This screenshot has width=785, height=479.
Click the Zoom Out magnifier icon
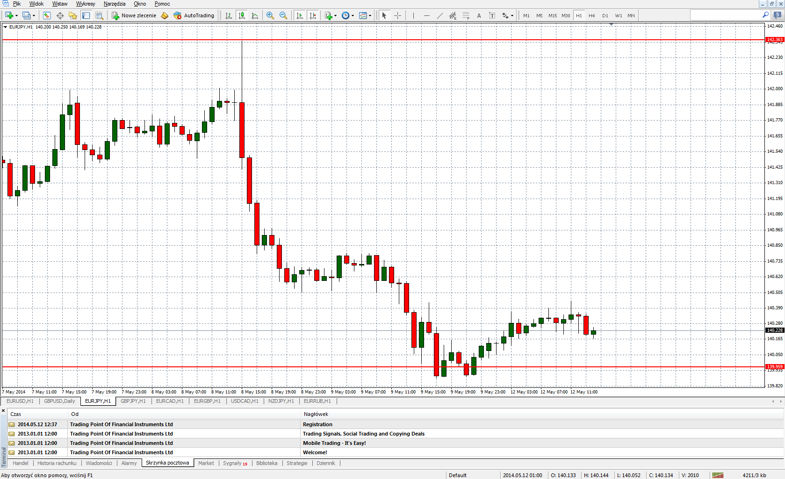pyautogui.click(x=283, y=15)
